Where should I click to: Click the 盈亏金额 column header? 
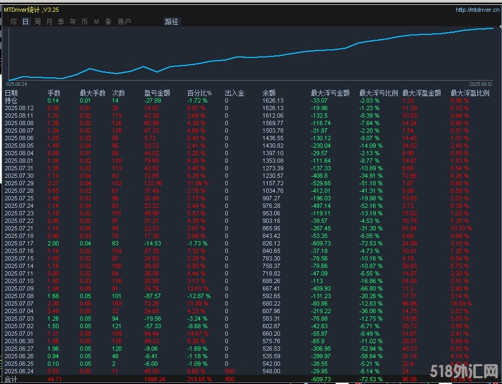[x=157, y=93]
